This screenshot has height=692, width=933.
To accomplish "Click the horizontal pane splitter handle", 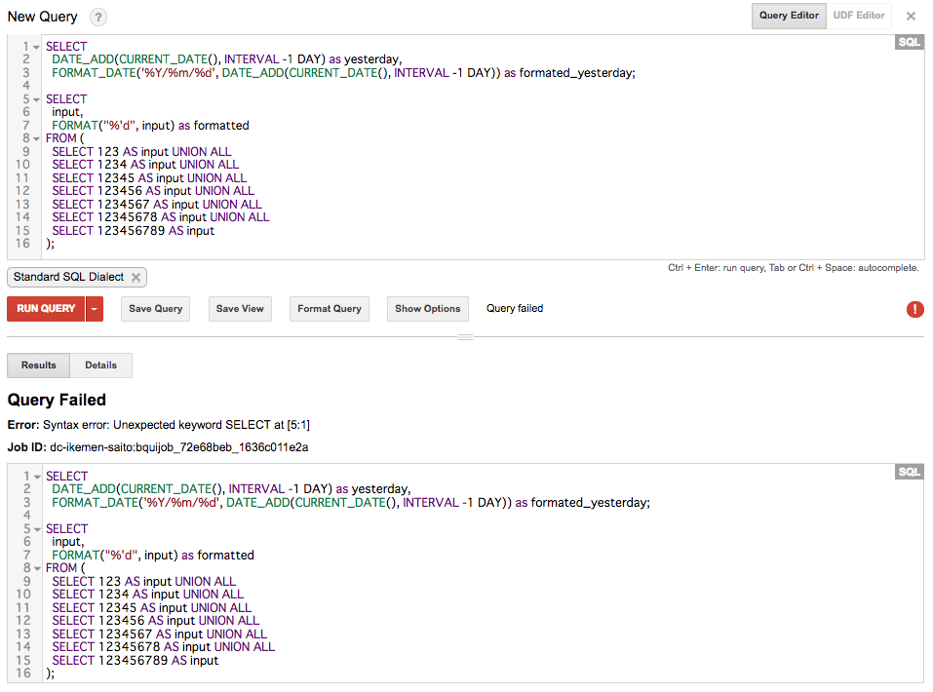I will [x=465, y=337].
